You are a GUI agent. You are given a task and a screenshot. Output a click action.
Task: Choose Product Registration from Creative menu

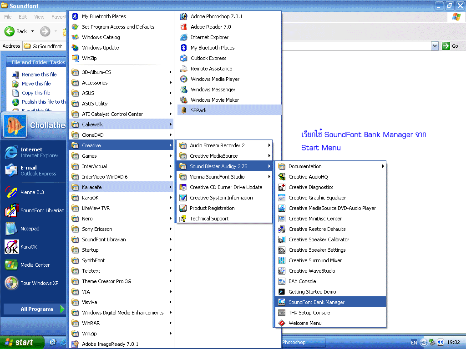[224, 208]
